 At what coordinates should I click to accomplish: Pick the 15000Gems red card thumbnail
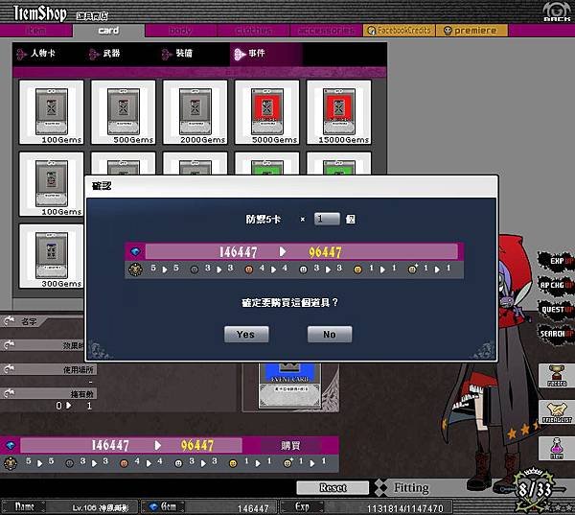(339, 112)
